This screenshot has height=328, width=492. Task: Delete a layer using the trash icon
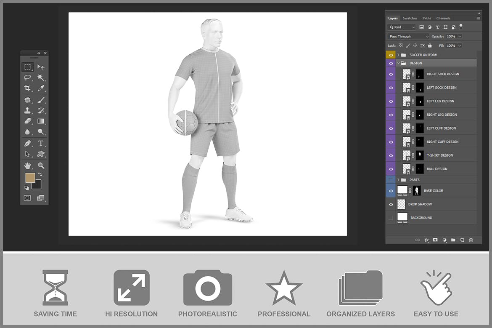click(x=471, y=240)
